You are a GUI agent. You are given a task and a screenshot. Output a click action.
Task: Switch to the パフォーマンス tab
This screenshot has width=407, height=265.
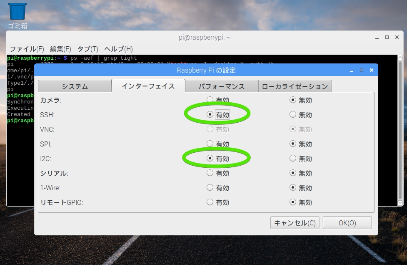[x=222, y=86]
